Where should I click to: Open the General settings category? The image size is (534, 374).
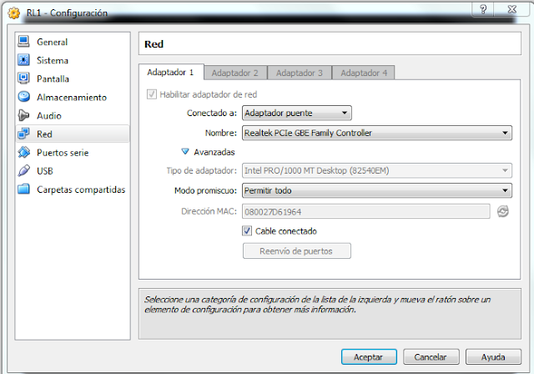point(73,42)
